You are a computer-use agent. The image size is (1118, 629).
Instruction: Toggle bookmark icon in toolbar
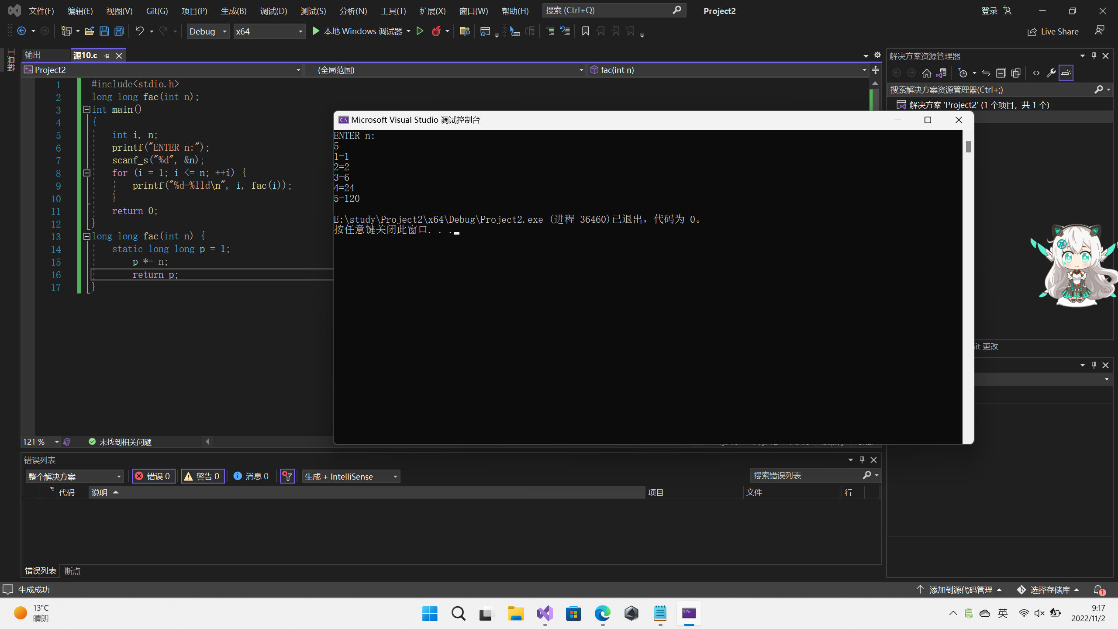(x=586, y=31)
